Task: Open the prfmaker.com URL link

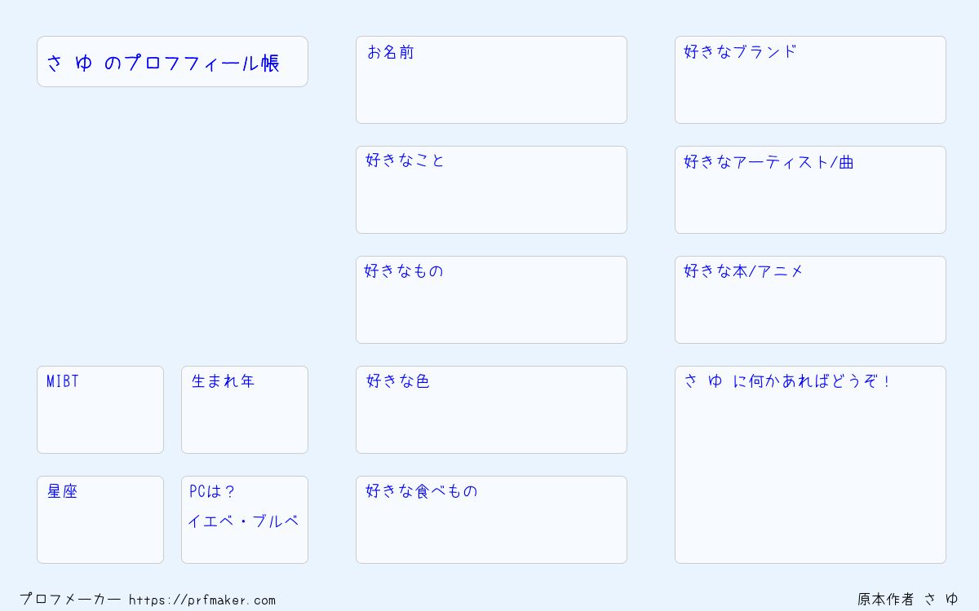Action: click(202, 600)
